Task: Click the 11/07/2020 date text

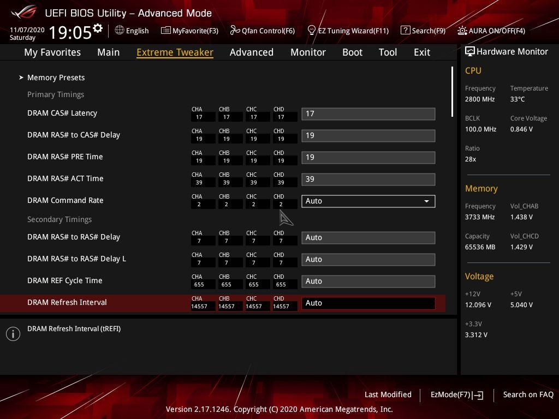Action: (27, 30)
